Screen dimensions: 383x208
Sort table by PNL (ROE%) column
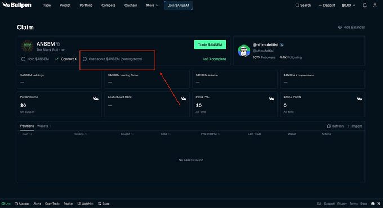pos(210,134)
